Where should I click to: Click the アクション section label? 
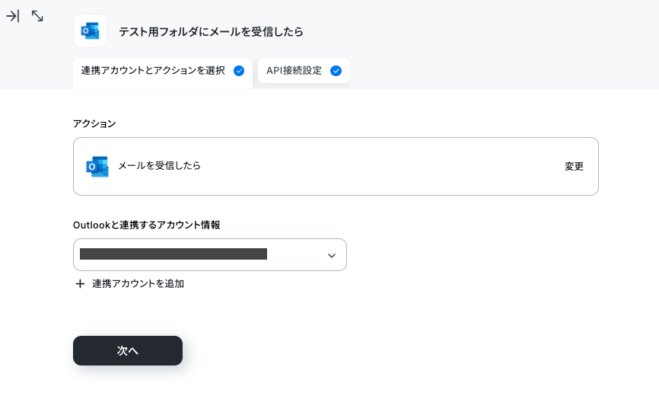click(94, 123)
